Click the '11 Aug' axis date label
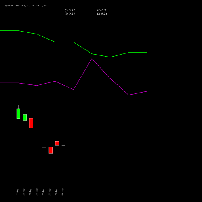This screenshot has height=202, width=202. click(x=17, y=192)
